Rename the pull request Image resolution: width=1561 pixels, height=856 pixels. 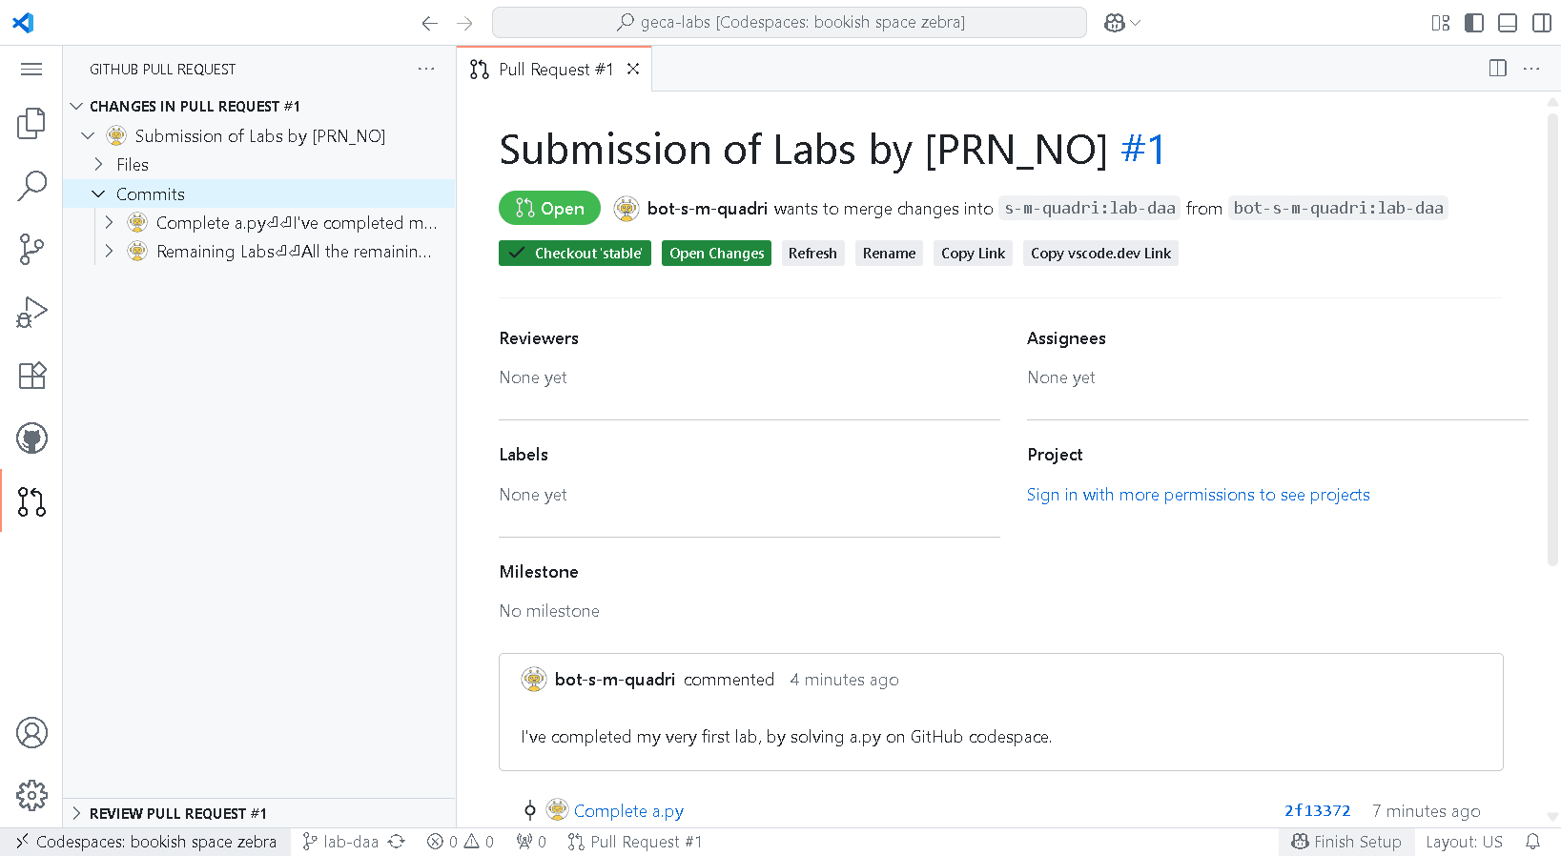[889, 254]
